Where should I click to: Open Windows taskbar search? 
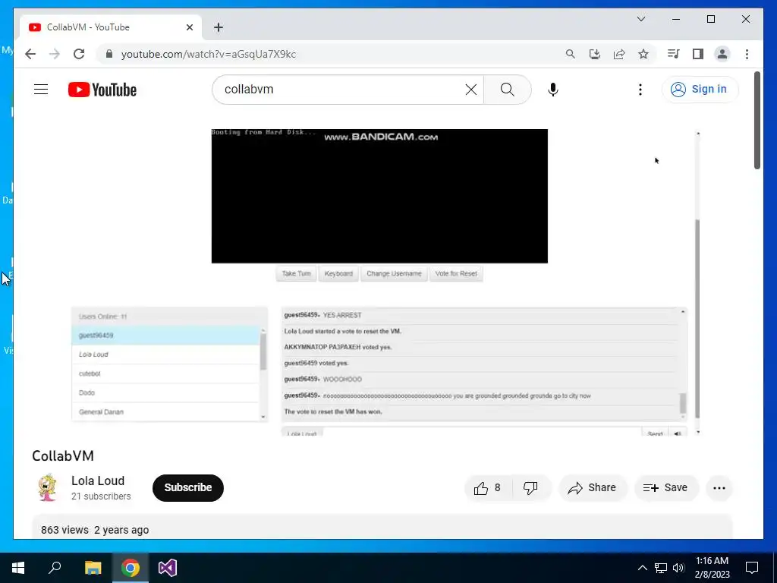[x=55, y=568]
